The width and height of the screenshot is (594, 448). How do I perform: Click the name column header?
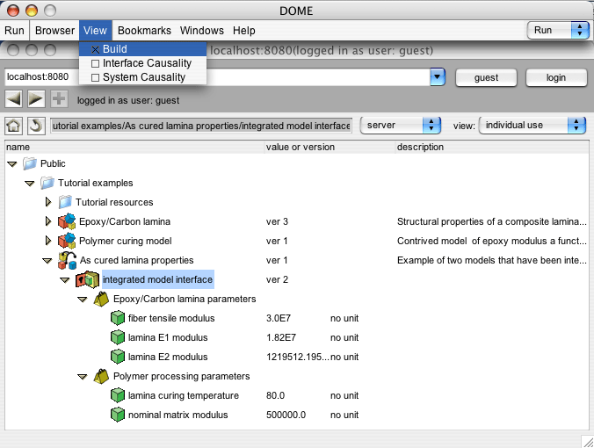tap(134, 147)
